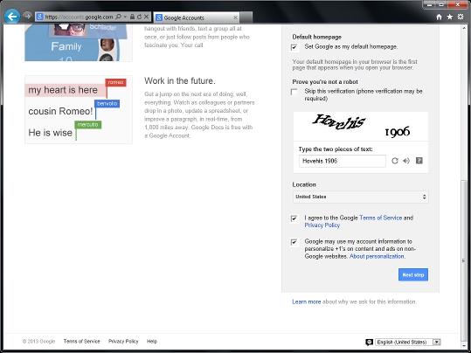Click the scrollbar down arrow
Image resolution: width=471 pixels, height=353 pixels.
[464, 345]
